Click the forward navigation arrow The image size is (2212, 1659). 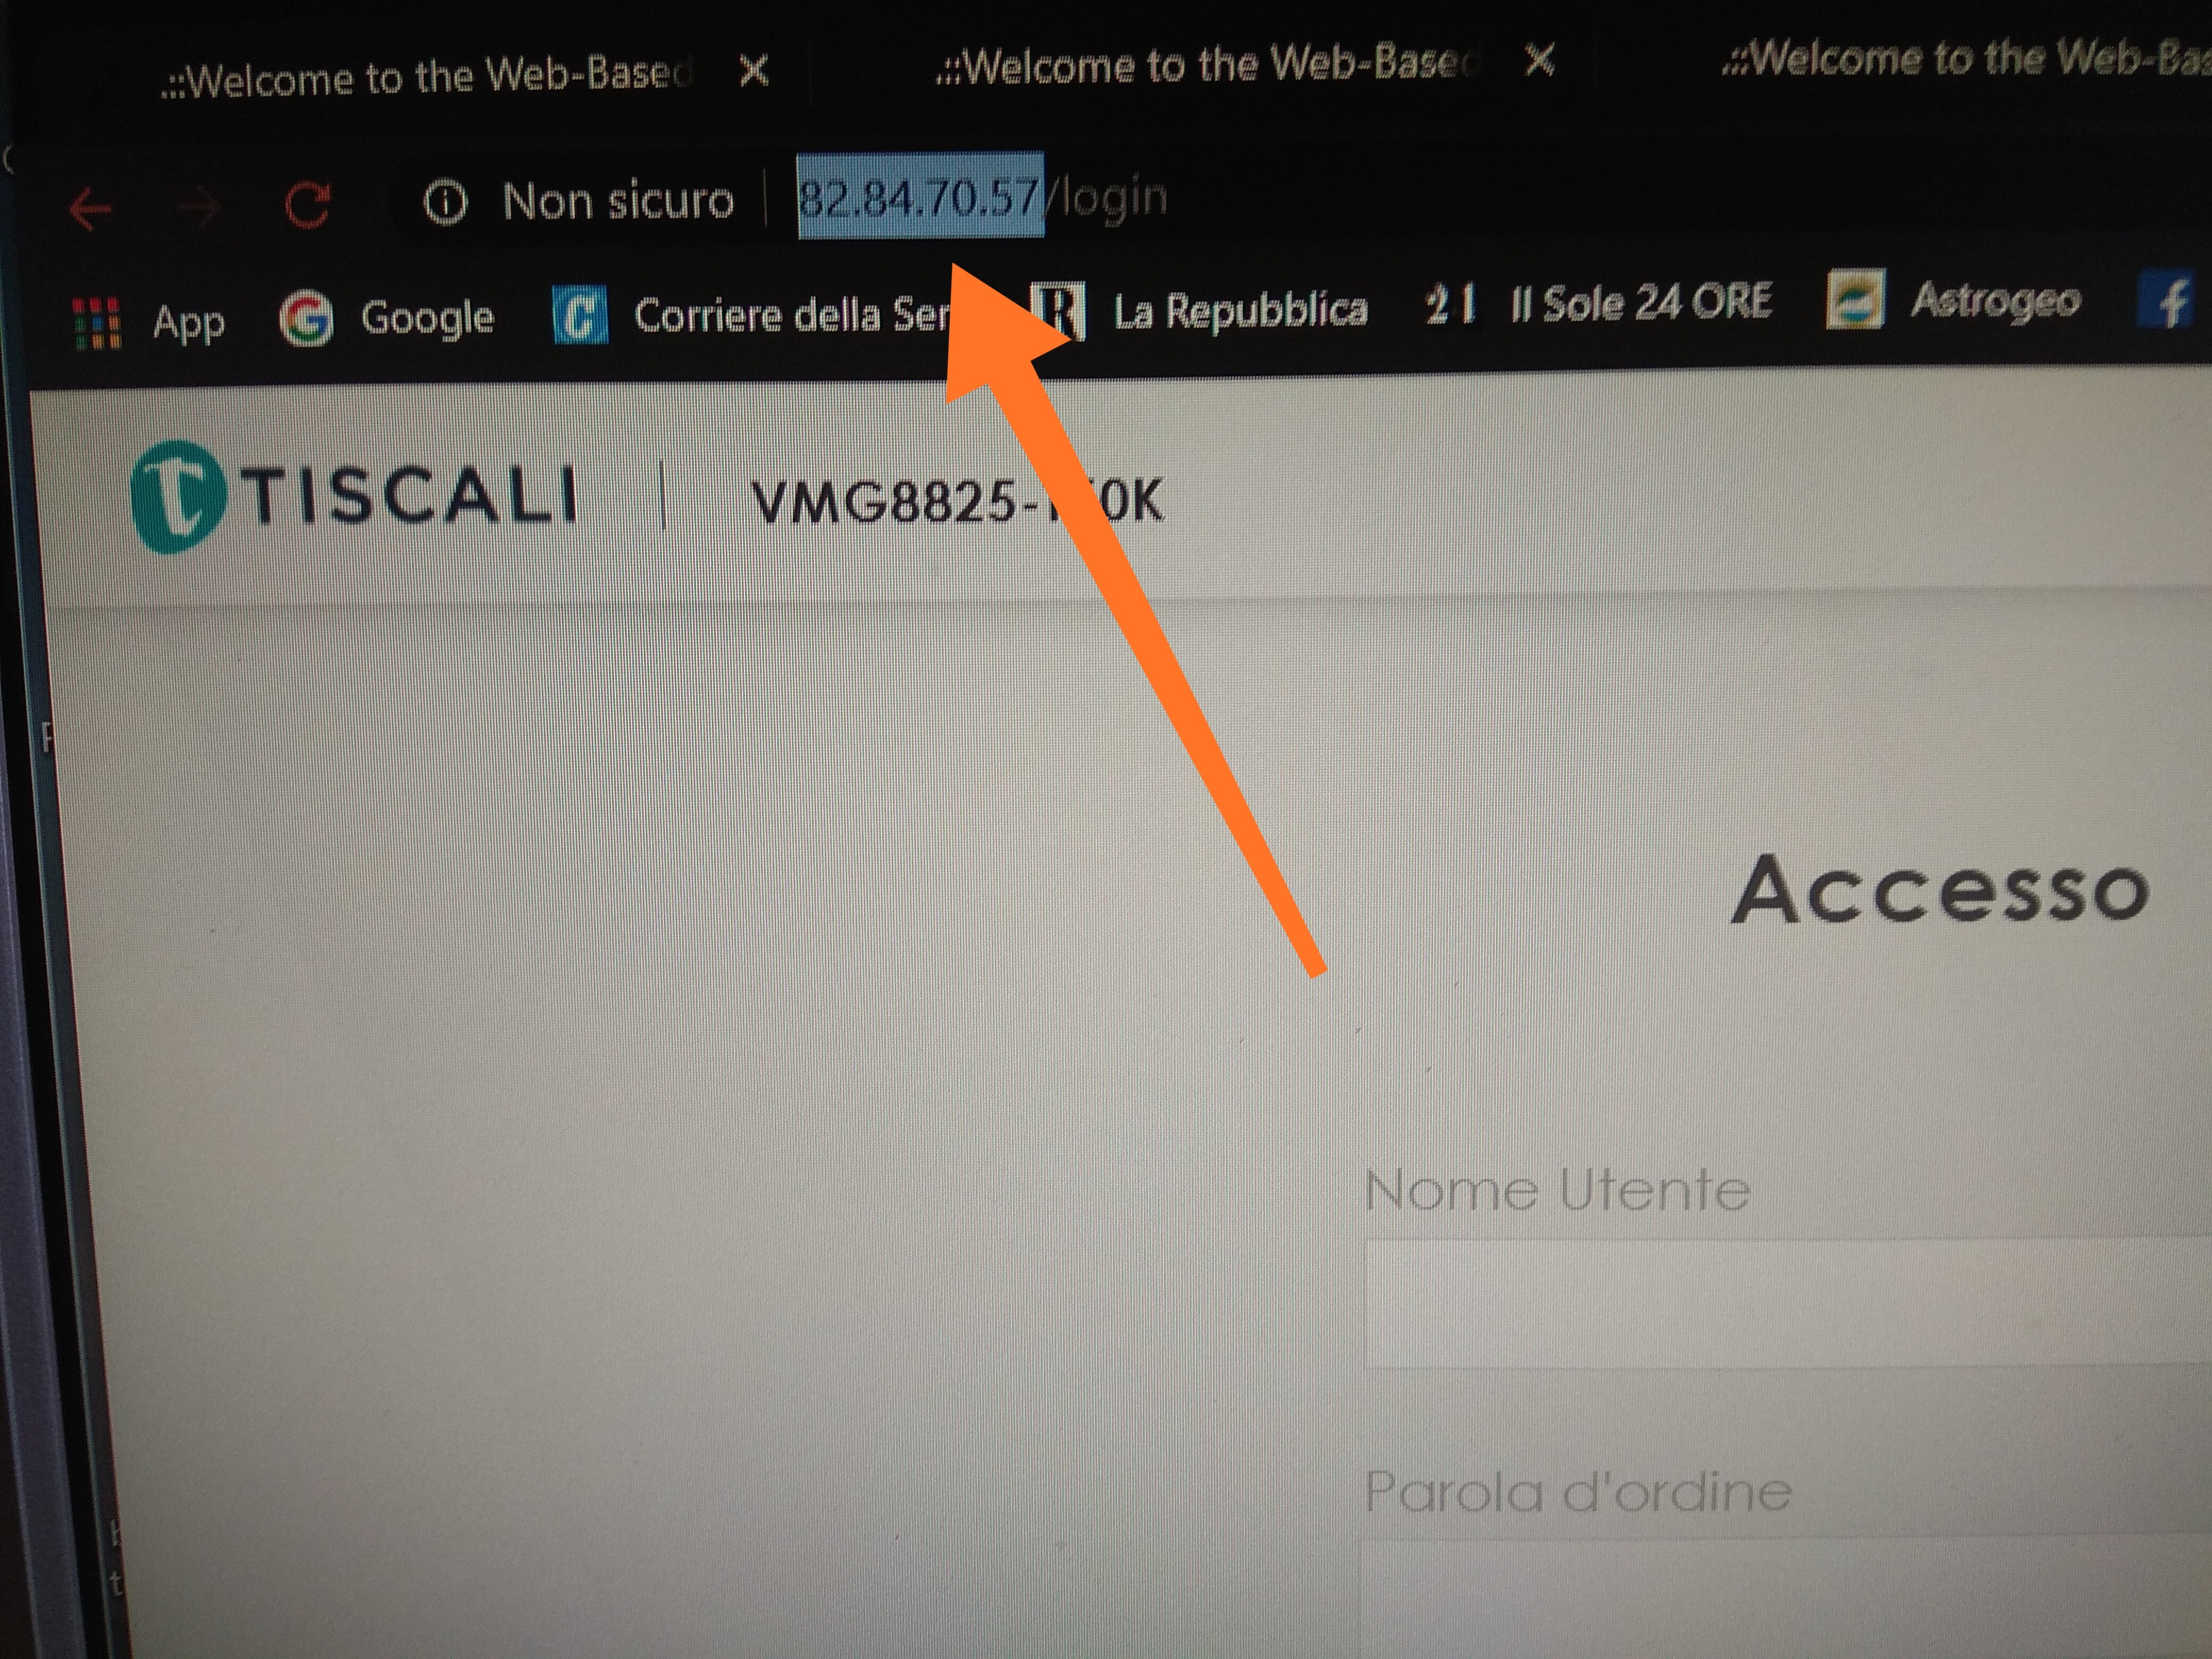click(199, 207)
